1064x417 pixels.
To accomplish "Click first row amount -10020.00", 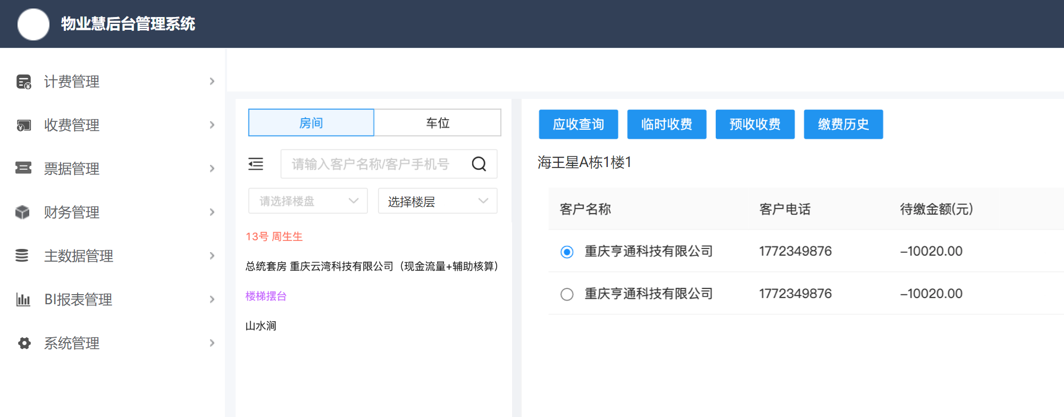I will [x=931, y=251].
